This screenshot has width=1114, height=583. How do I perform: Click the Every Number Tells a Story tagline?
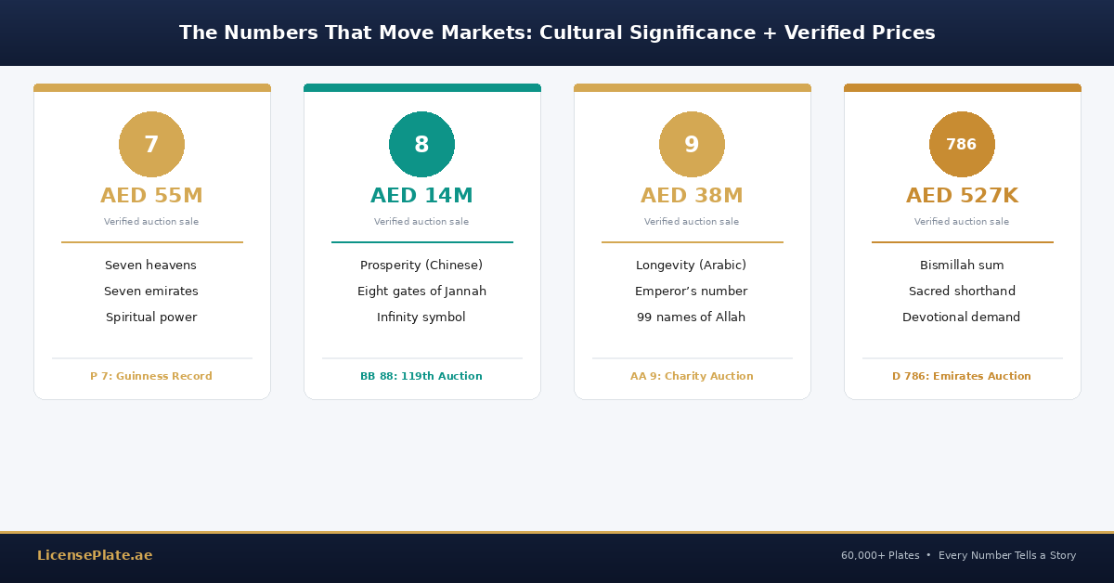(1007, 555)
